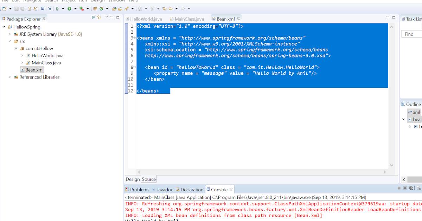Close the Bean.xml editor tab
Screen dimensions: 422x221
point(238,18)
